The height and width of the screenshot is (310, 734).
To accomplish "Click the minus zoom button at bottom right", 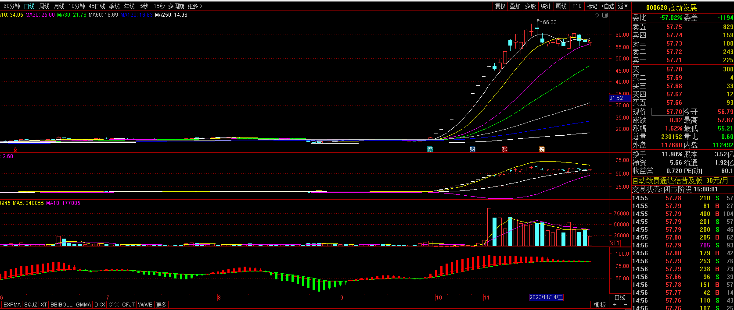I will (x=626, y=305).
